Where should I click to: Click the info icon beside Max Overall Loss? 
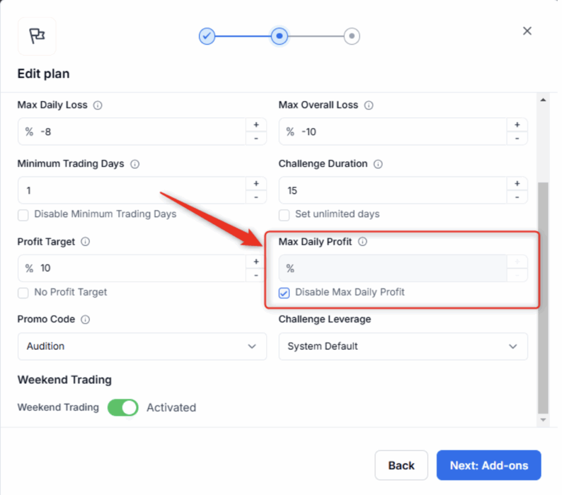369,105
